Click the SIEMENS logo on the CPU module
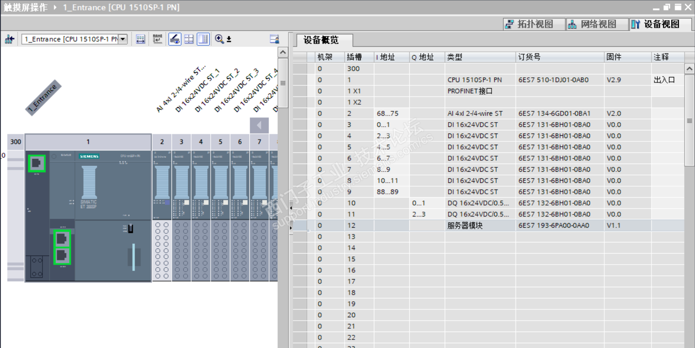Image resolution: width=695 pixels, height=348 pixels. pos(89,156)
